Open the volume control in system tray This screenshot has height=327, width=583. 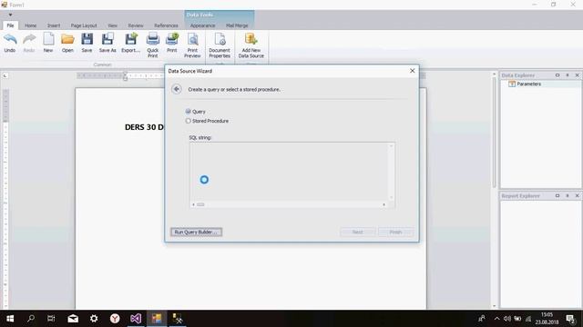[x=507, y=319]
